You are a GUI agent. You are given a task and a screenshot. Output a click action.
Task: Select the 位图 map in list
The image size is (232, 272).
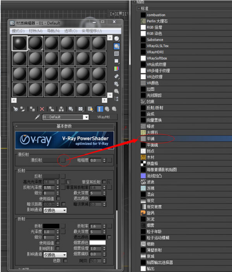click(x=186, y=89)
